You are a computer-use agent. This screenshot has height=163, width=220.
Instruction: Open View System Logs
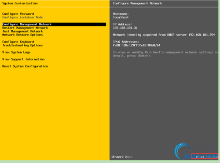(x=16, y=52)
